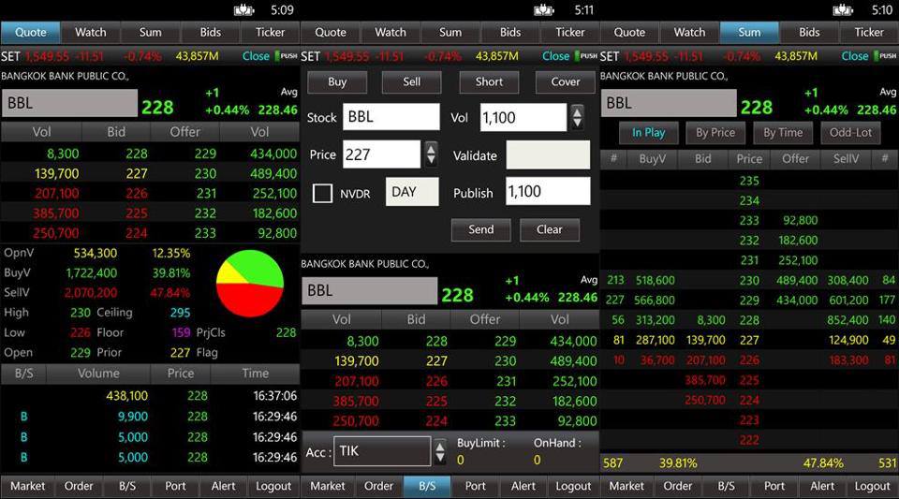The width and height of the screenshot is (899, 499).
Task: Focus the Stock field containing BBL
Action: 391,117
